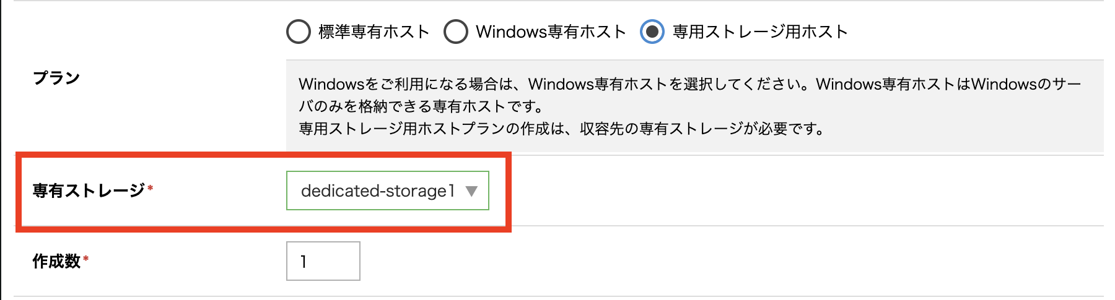Screen dimensions: 1115x300
Task: Click red asterisk beside 作成数
Action: [x=86, y=258]
